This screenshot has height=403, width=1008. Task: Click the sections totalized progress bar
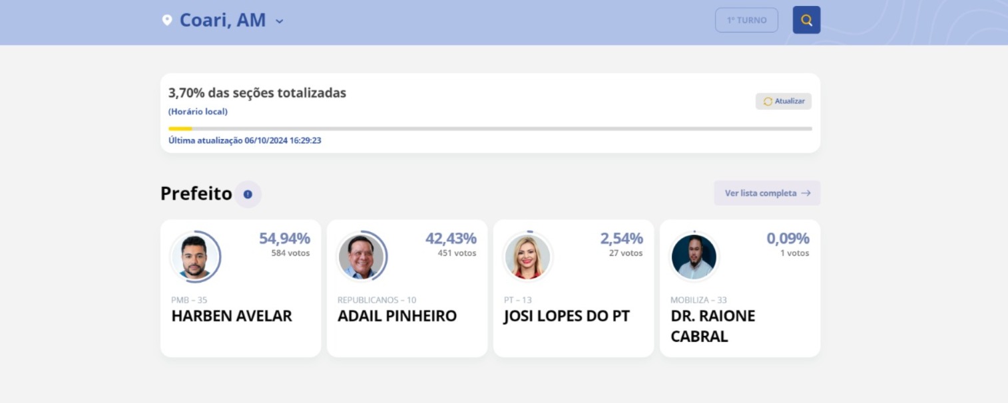tap(490, 128)
